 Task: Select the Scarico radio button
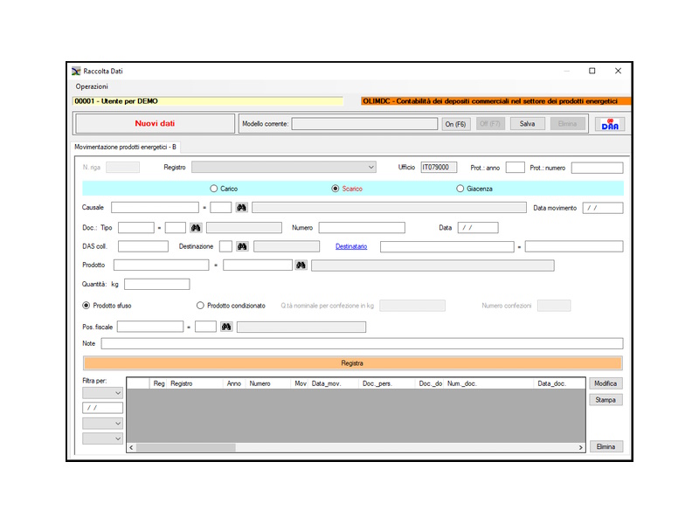pos(336,189)
